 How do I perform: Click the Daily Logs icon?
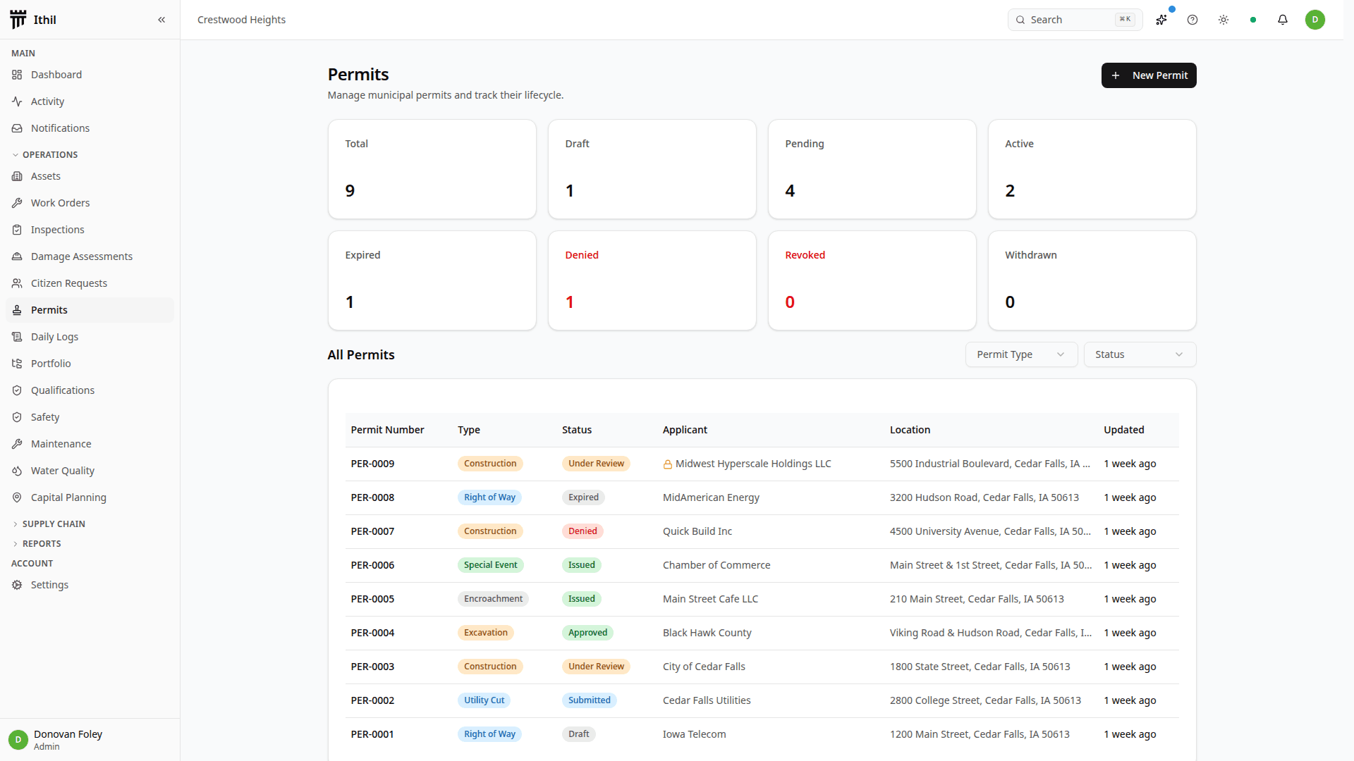pyautogui.click(x=17, y=337)
